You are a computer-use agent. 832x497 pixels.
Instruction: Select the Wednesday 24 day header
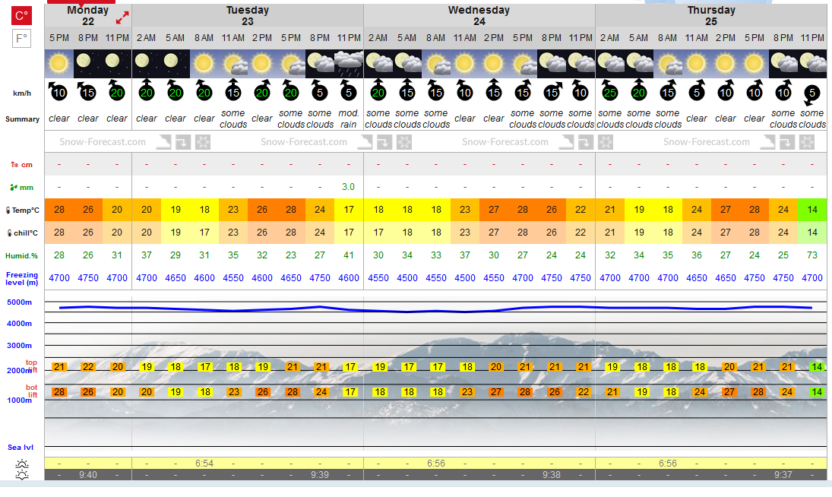(x=479, y=15)
